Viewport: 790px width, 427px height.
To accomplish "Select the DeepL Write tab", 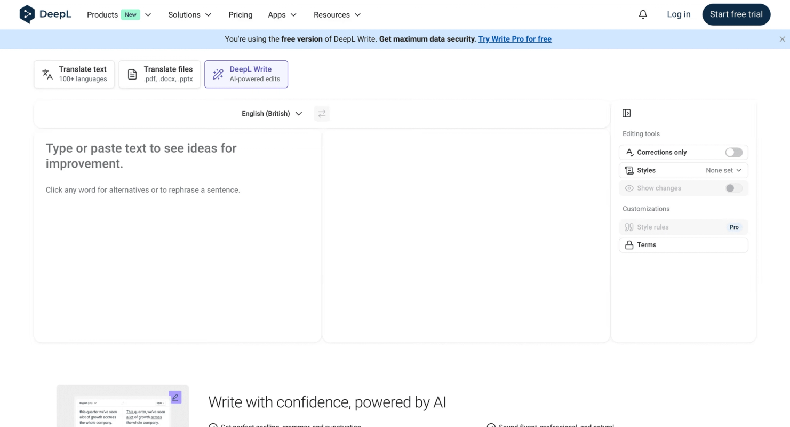I will pyautogui.click(x=246, y=74).
